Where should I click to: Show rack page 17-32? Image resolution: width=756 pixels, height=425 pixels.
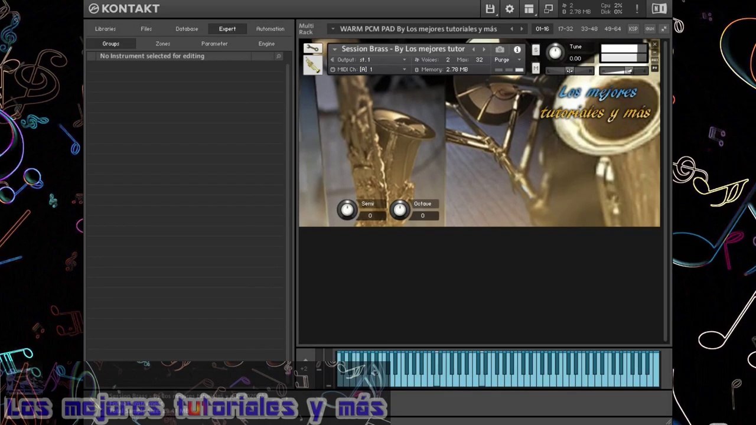565,29
